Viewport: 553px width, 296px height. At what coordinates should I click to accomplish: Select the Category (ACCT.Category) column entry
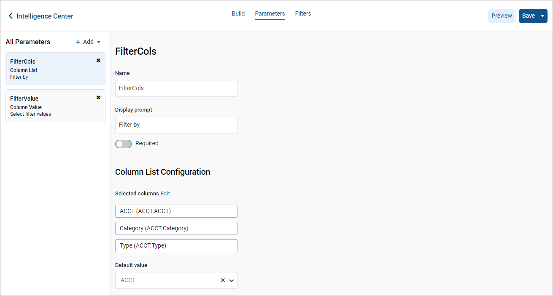pos(176,228)
